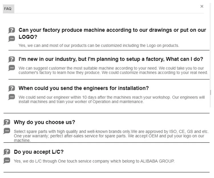Click 'When could you send the engineers' heading
Viewport: 214px width, 178px height.
tap(84, 88)
